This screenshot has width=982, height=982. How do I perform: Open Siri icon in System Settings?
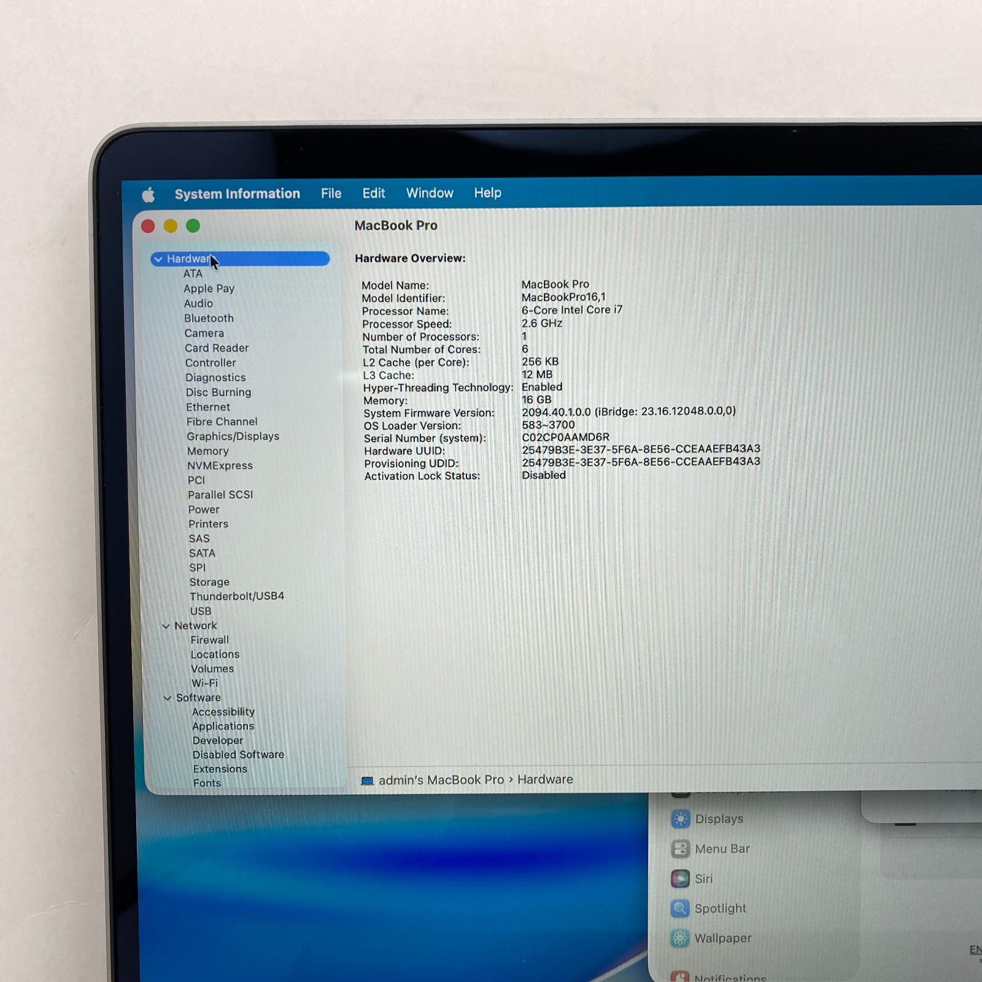(x=680, y=879)
